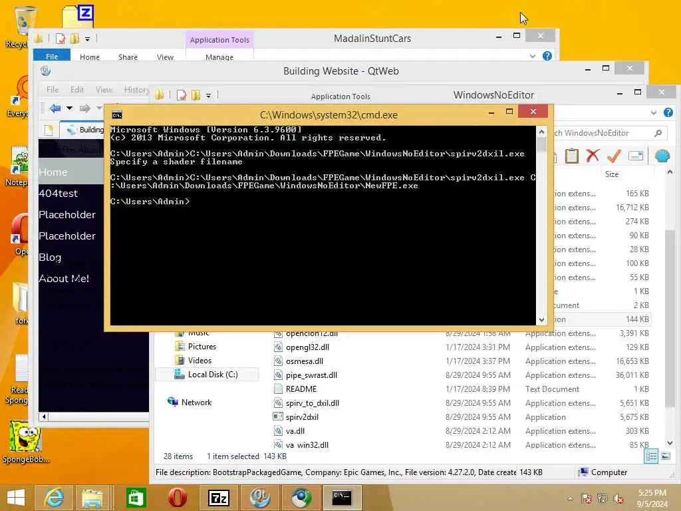Click 404test link on Building Website page

[x=59, y=194]
